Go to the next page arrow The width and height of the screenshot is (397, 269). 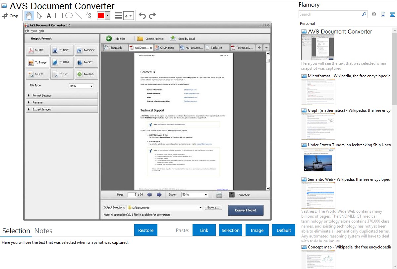point(159,195)
